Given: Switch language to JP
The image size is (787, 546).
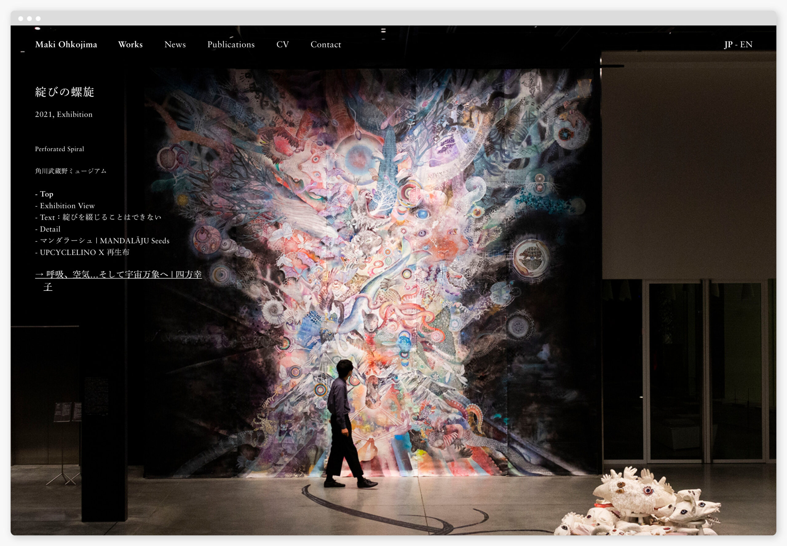Looking at the screenshot, I should 728,45.
